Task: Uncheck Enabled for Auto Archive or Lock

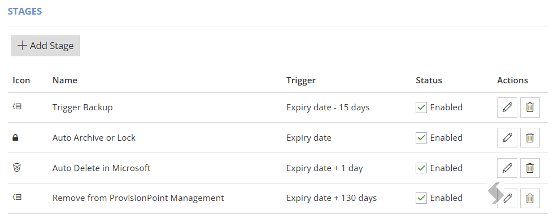Action: click(x=421, y=137)
